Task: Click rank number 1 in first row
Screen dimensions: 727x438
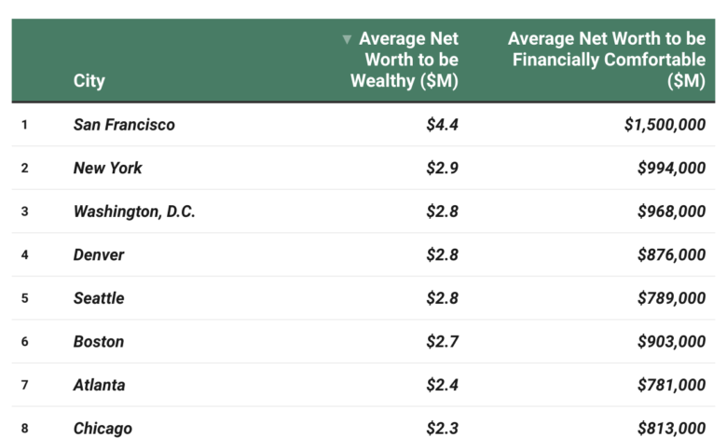Action: (24, 124)
